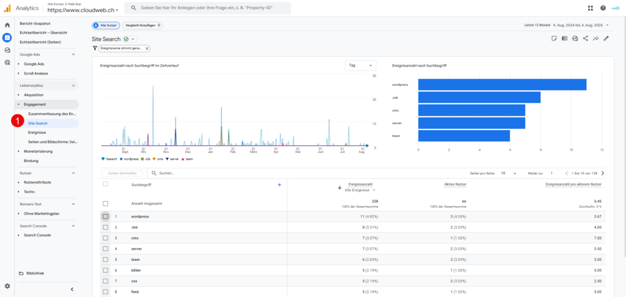Image resolution: width=626 pixels, height=297 pixels.
Task: Select the checkbox for server row
Action: coord(106,249)
